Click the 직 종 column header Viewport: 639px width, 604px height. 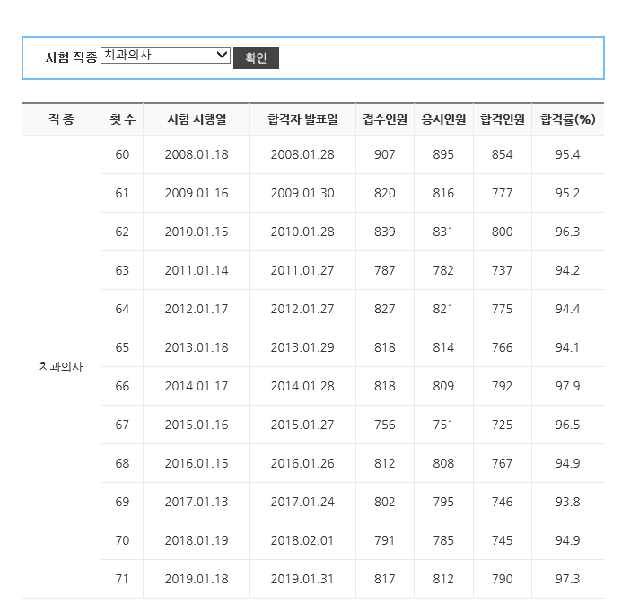[61, 119]
